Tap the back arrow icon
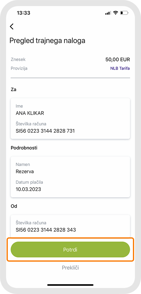141x294 pixels. [x=12, y=26]
